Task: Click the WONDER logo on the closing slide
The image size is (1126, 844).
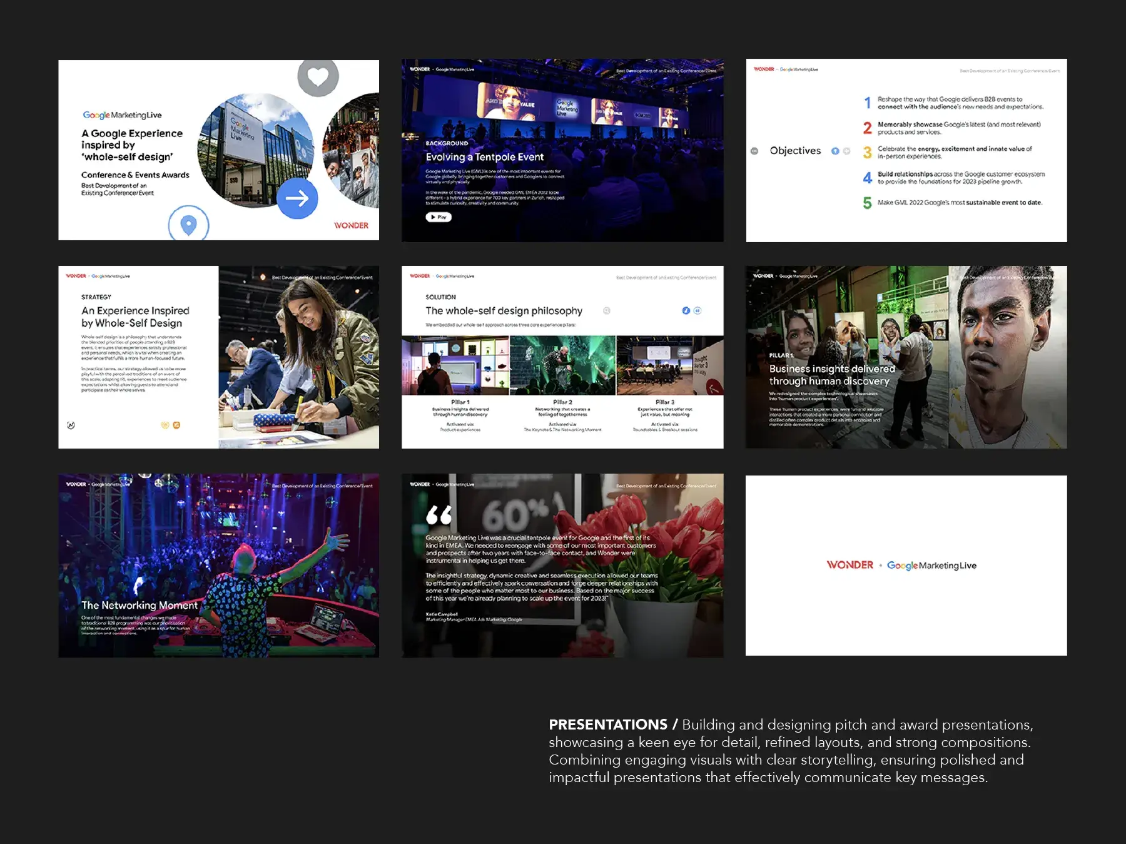Action: [x=850, y=565]
